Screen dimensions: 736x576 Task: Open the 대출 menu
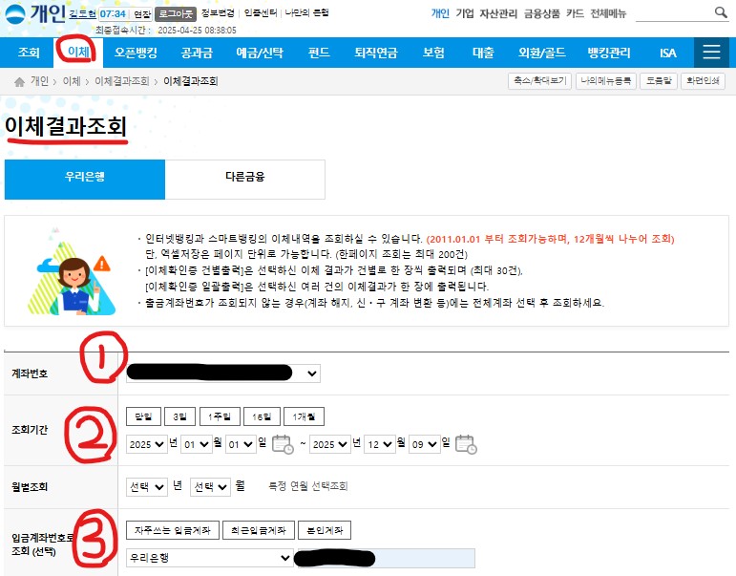(x=483, y=53)
